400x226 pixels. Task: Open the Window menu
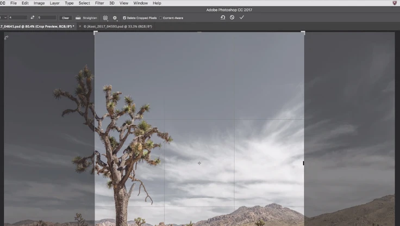click(x=141, y=3)
